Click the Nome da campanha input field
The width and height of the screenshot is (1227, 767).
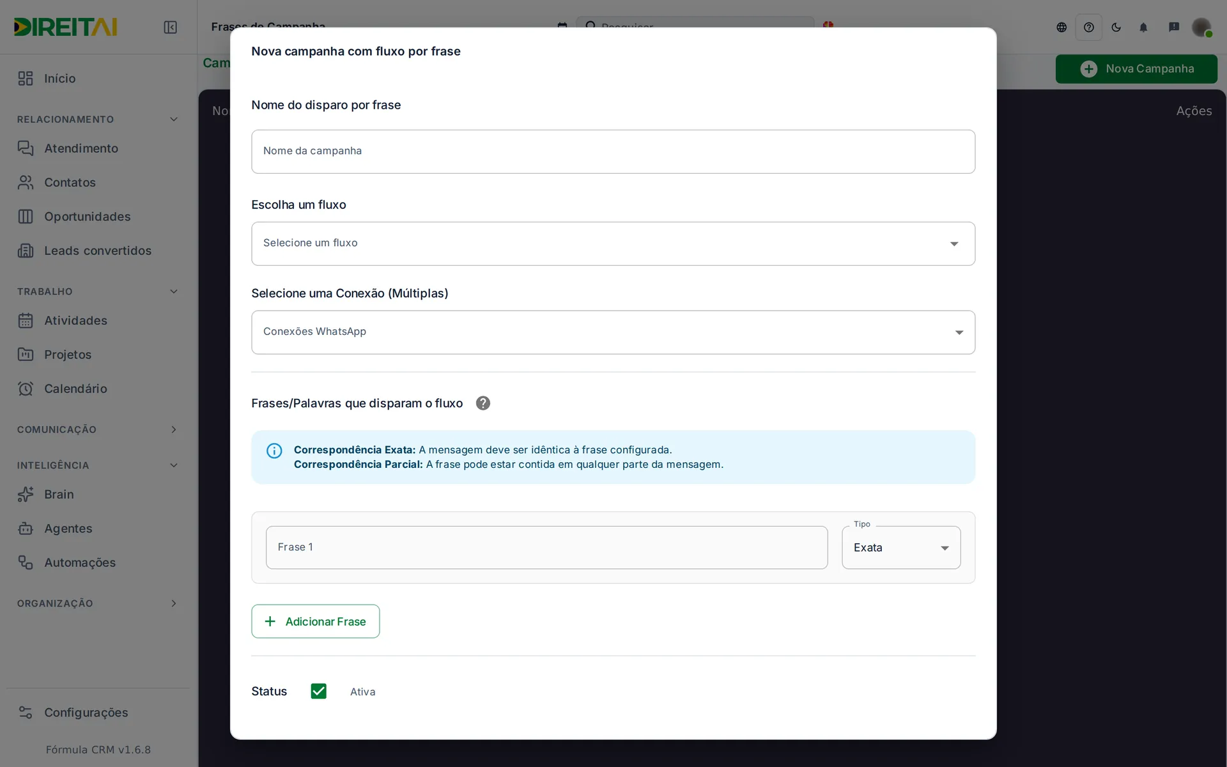(613, 151)
